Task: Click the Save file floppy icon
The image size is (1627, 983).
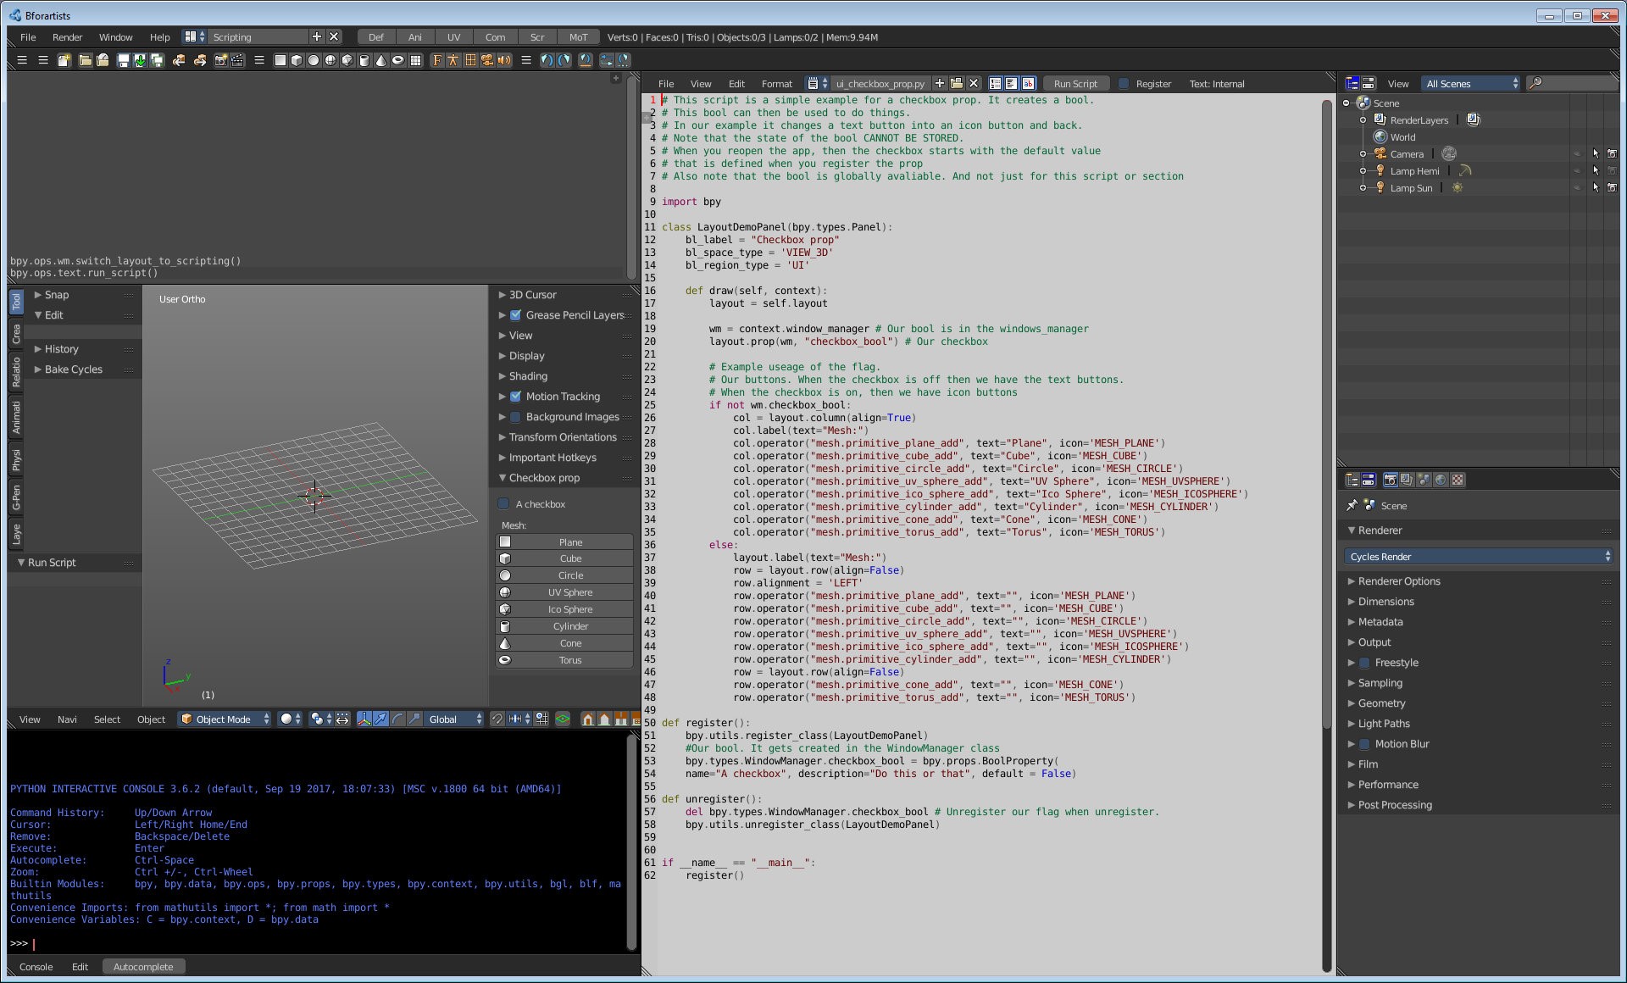Action: (x=123, y=60)
